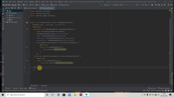Open the Logcat tool window
Viewport: 174px width, 97px height.
(x=23, y=88)
